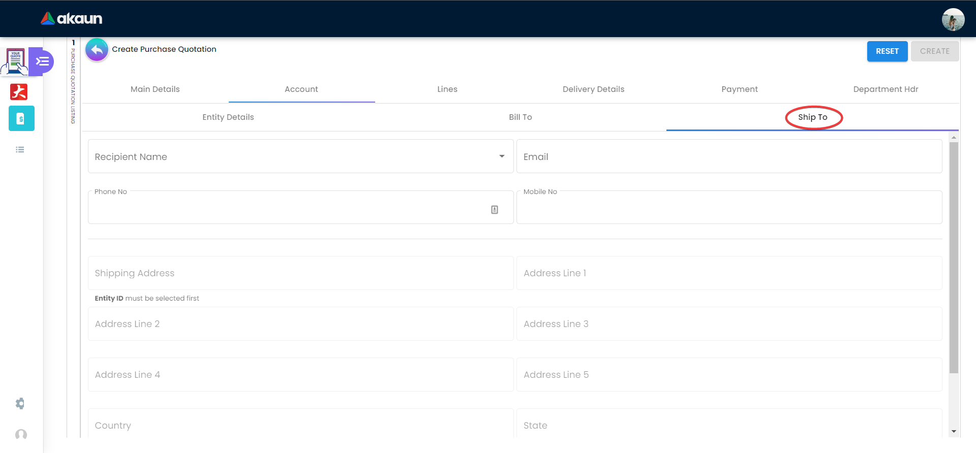
Task: Click the vertical scrollbar down arrow
Action: pyautogui.click(x=954, y=432)
